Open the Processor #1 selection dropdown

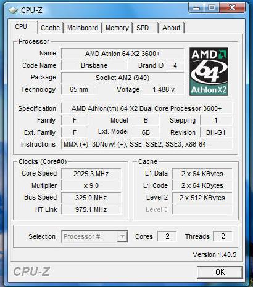coord(94,236)
